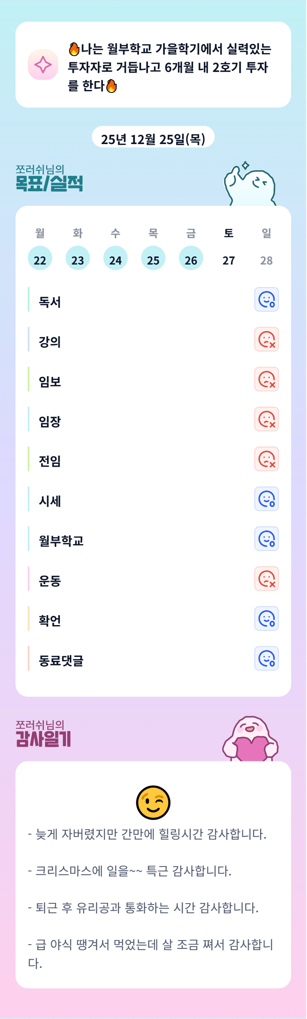Click the 시세 blue smiley icon

point(267,499)
